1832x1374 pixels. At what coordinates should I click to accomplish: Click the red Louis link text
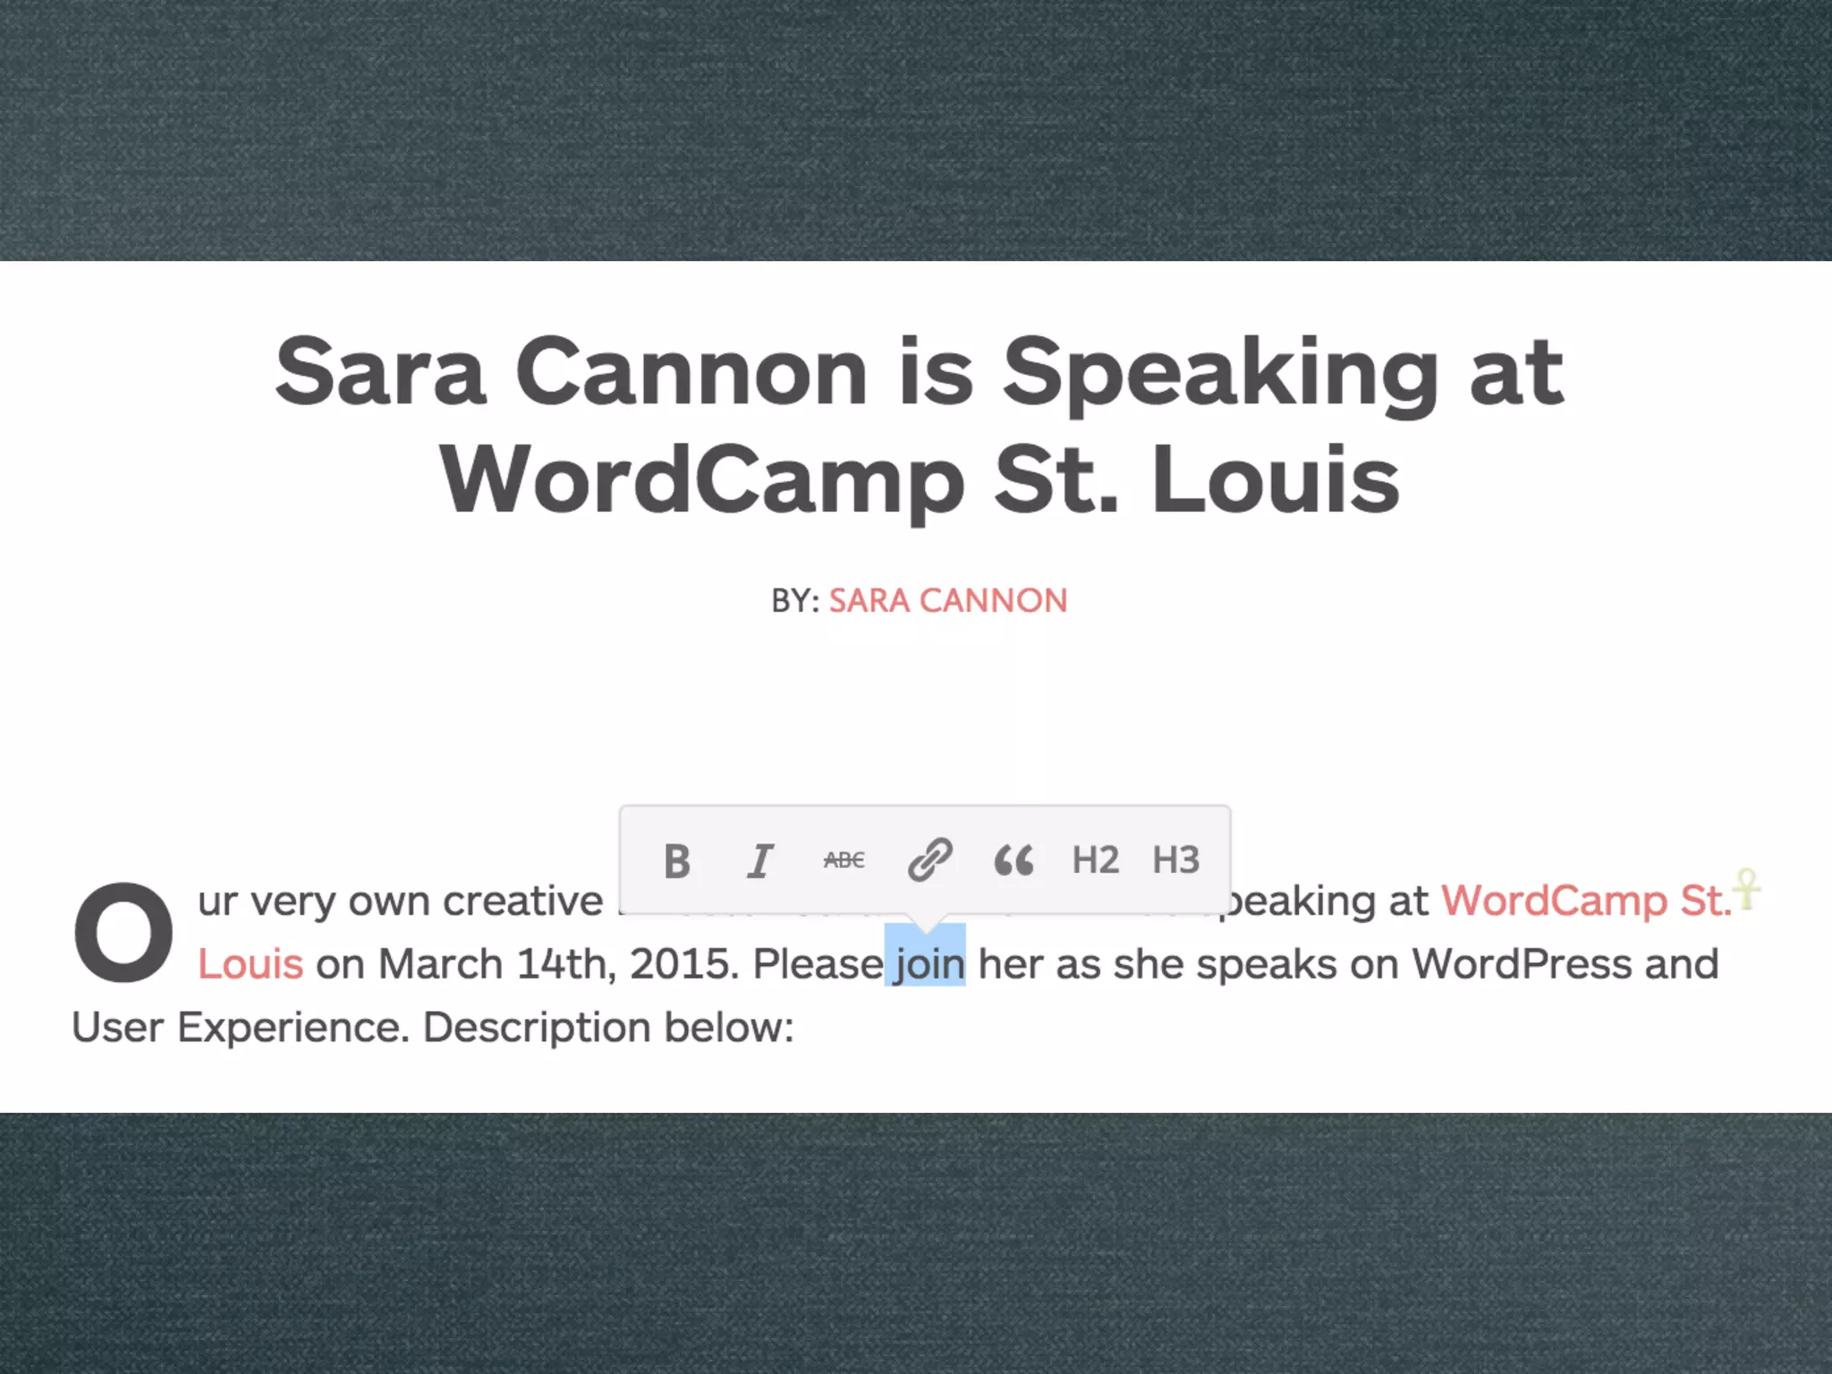point(250,964)
